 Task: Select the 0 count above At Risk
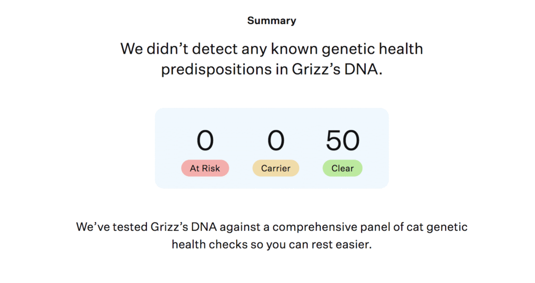click(205, 141)
